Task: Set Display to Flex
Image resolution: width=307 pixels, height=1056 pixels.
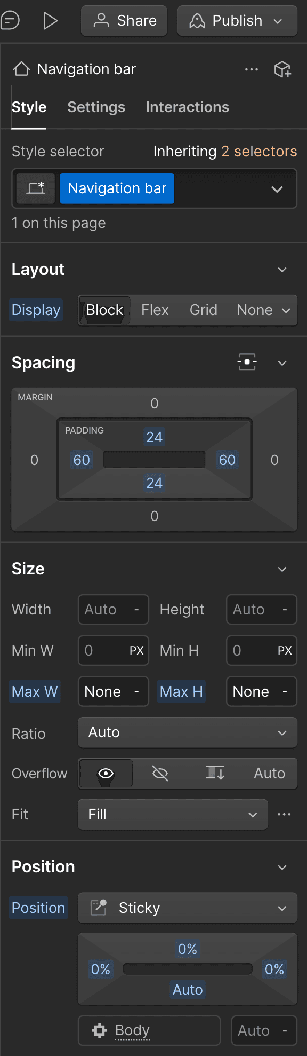Action: pyautogui.click(x=155, y=310)
